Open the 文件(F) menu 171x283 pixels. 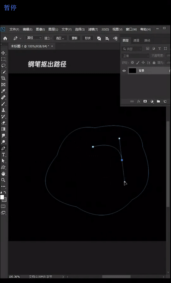coord(14,29)
